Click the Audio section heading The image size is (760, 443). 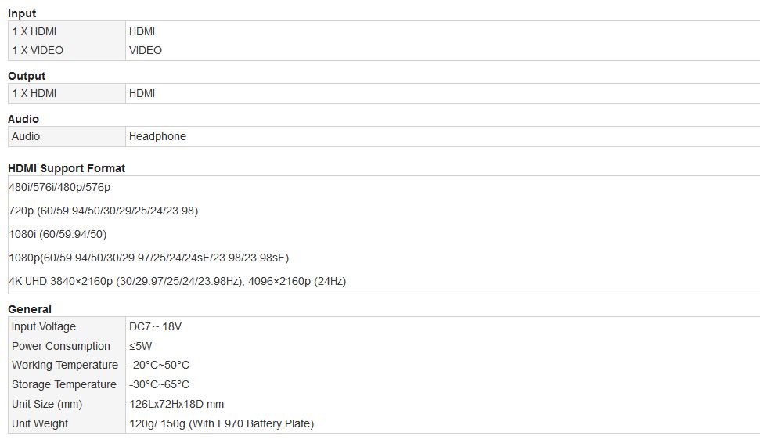[23, 119]
